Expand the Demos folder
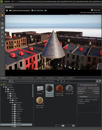Screen dimensions: 102x130 pos(8,96)
